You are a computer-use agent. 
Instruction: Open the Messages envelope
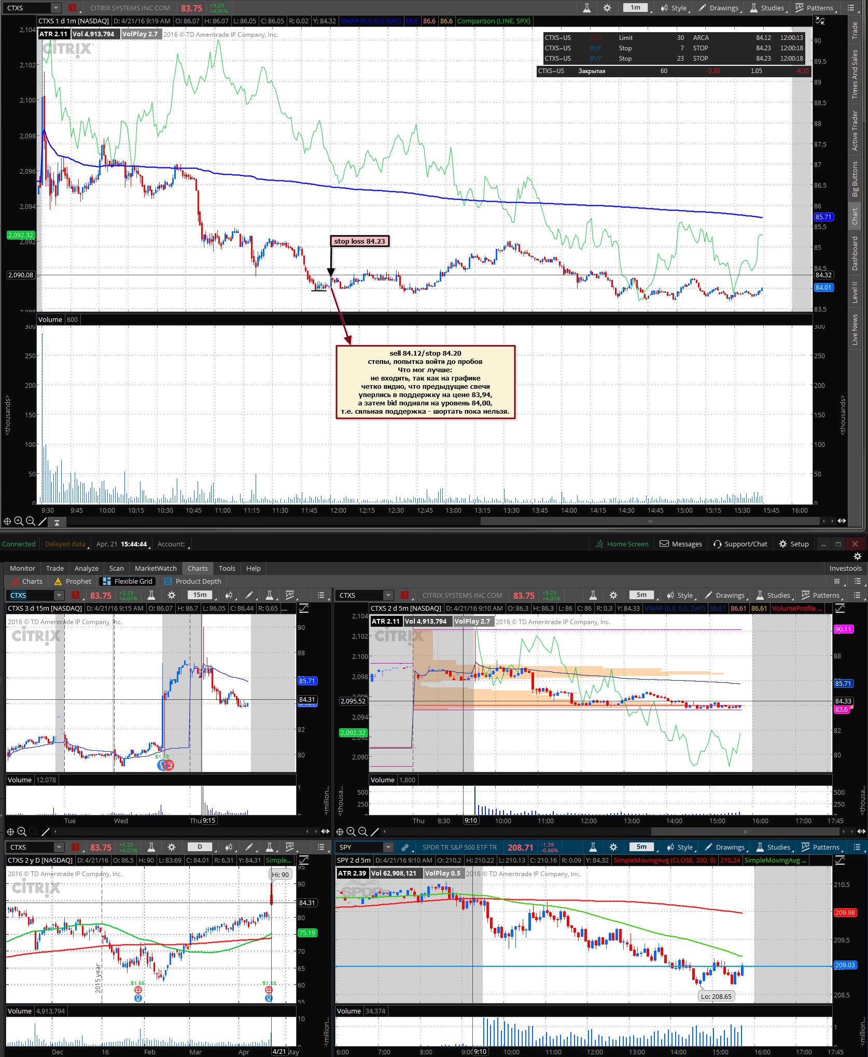pos(680,544)
